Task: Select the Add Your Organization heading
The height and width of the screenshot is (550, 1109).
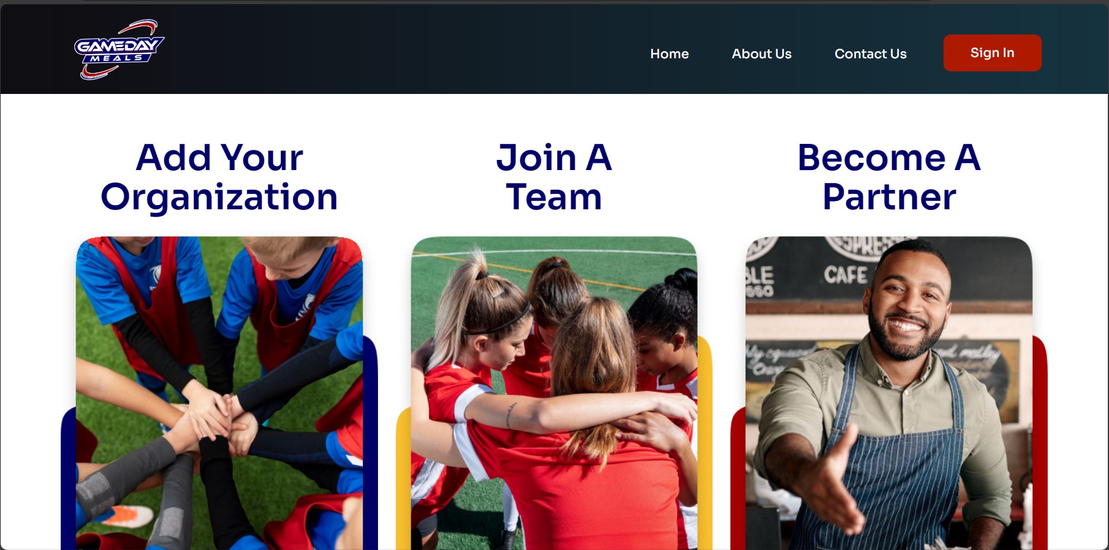Action: pos(219,177)
